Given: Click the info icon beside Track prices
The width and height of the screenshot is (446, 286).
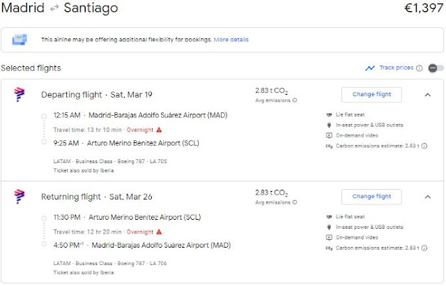Looking at the screenshot, I should coord(420,68).
